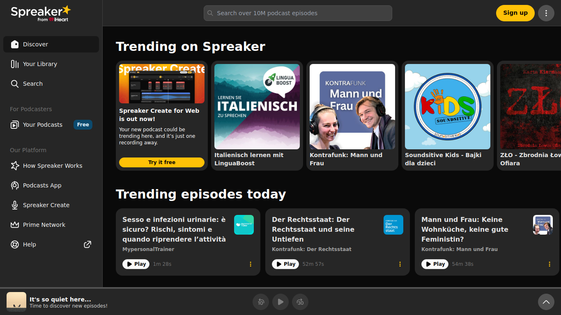The height and width of the screenshot is (315, 561).
Task: Open 'Kontrafunk: Der Rechtsstaat' show link
Action: pos(312,249)
